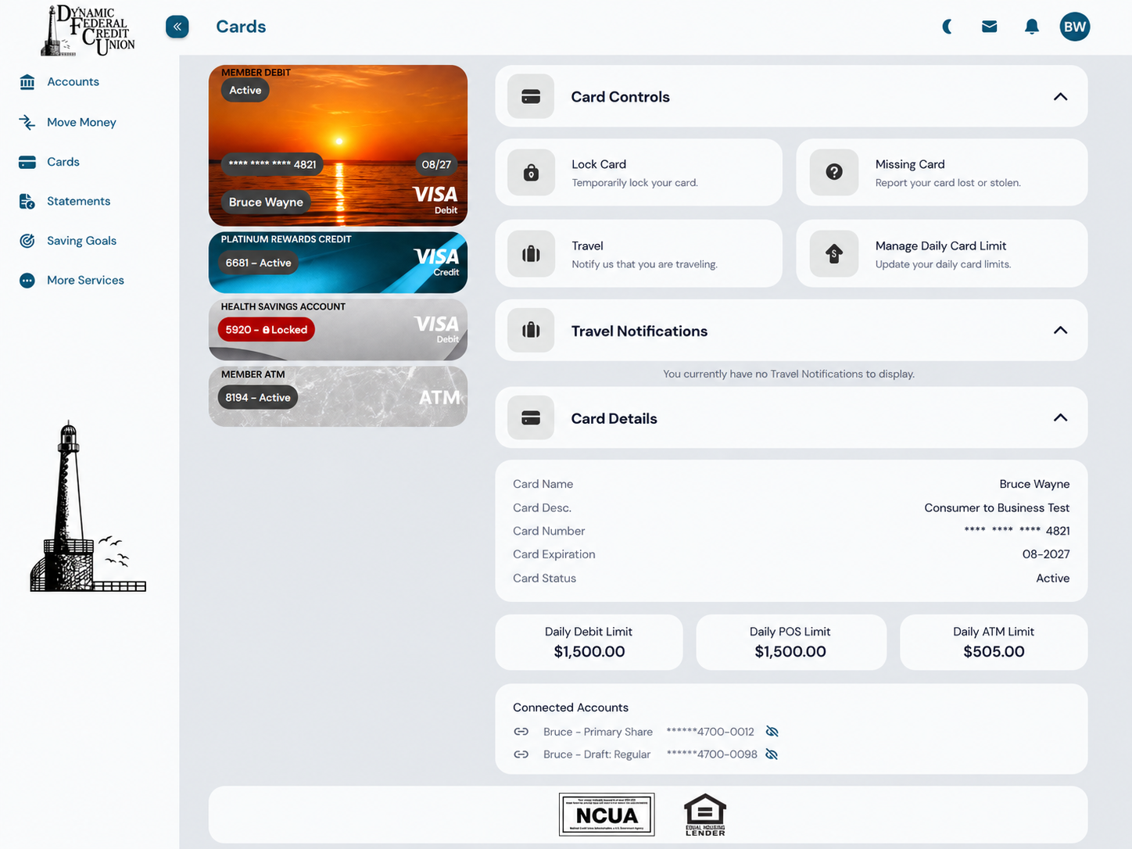This screenshot has height=849, width=1132.
Task: Go to Accounts in the sidebar
Action: [73, 82]
